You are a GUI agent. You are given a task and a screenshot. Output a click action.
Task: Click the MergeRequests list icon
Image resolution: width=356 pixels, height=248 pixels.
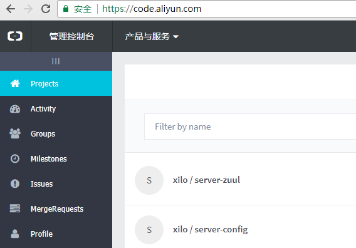click(x=15, y=209)
